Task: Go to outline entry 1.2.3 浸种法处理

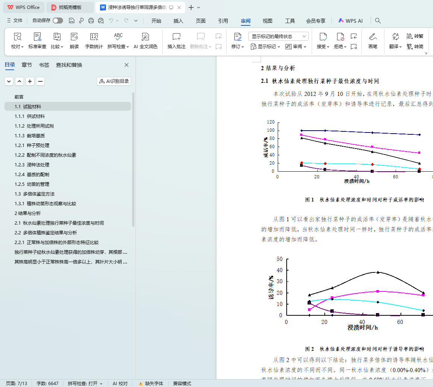Action: click(x=68, y=165)
